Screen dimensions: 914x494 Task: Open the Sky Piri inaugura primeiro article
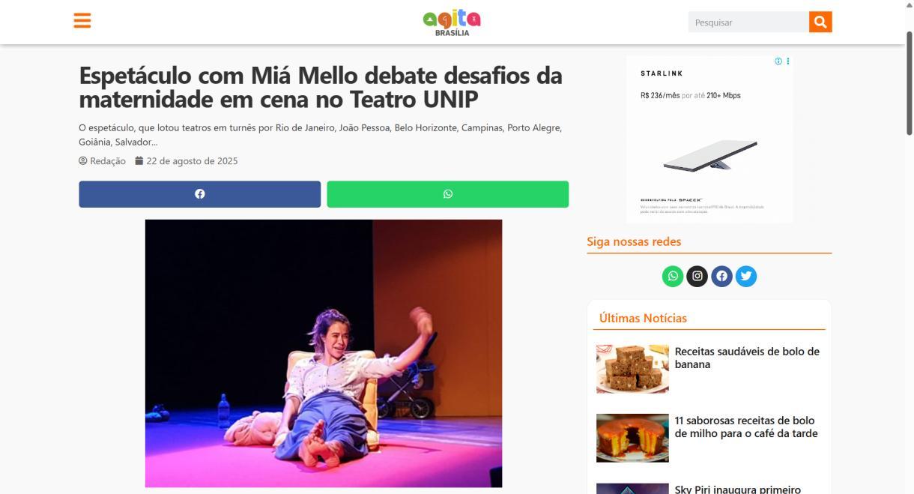(x=737, y=489)
